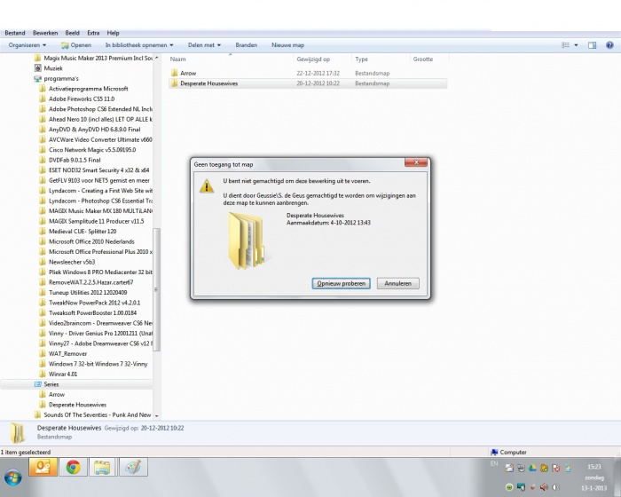Screen dimensions: 621x497
Task: Click the Branden toolbar button
Action: [x=247, y=45]
